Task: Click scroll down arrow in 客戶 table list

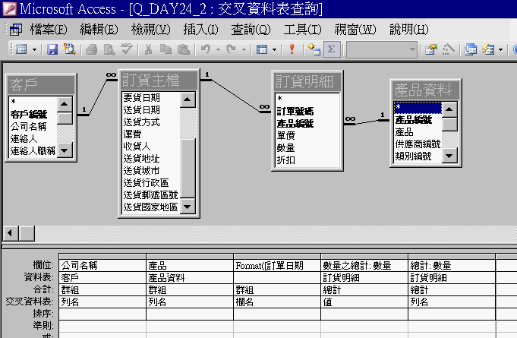Action: click(65, 150)
